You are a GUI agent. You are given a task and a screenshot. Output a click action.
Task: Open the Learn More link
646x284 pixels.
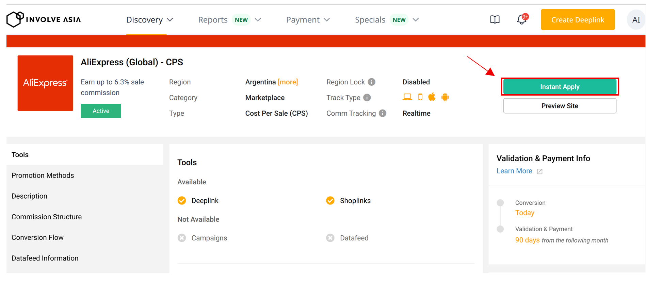(x=514, y=171)
